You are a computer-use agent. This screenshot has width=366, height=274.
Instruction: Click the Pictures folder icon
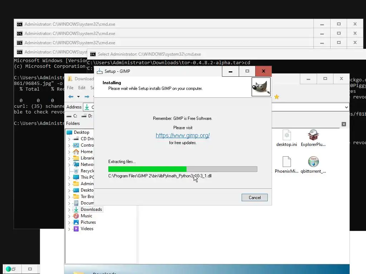click(x=76, y=222)
